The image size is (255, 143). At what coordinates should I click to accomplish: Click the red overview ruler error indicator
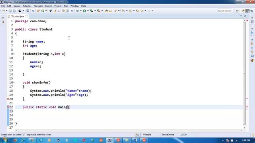point(247,21)
